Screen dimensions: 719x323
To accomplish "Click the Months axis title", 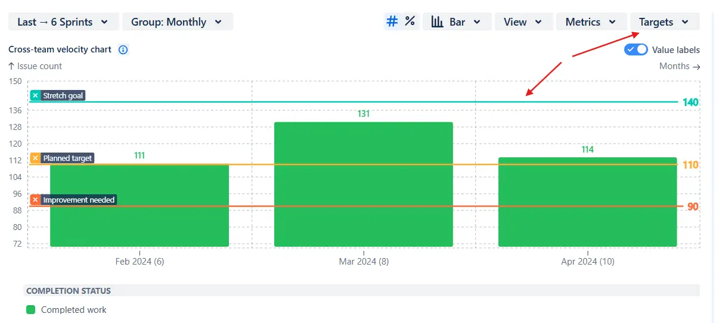I will tap(680, 66).
